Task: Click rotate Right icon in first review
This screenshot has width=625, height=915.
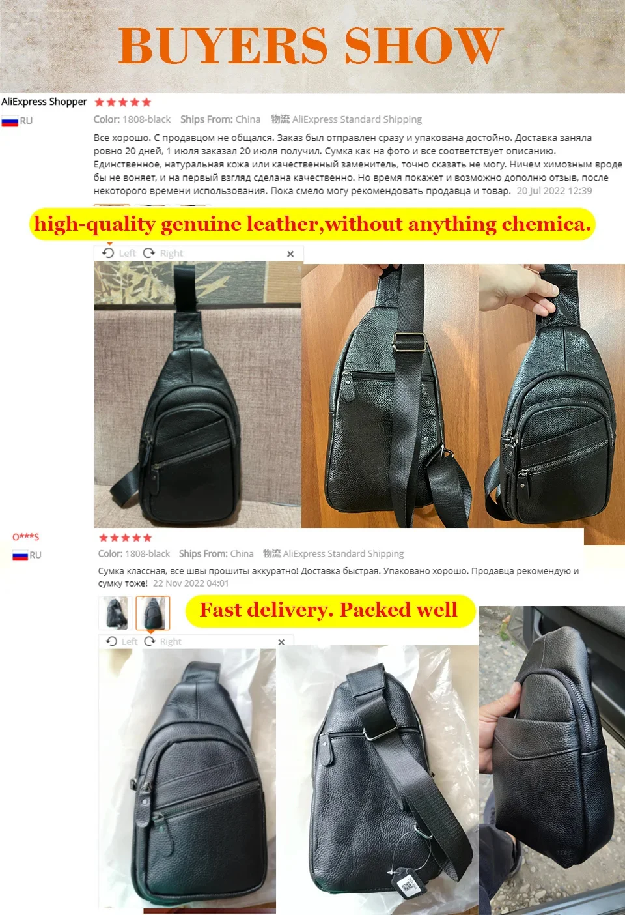Action: (148, 253)
